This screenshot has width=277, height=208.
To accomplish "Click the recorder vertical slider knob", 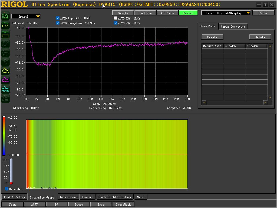I will [x=11, y=183].
